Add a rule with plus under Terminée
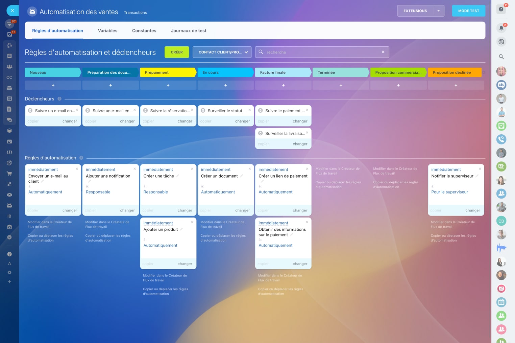The width and height of the screenshot is (515, 343). click(341, 85)
